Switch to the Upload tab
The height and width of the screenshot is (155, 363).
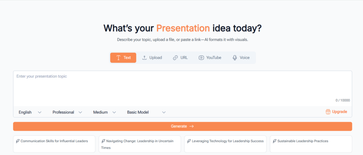(x=152, y=58)
